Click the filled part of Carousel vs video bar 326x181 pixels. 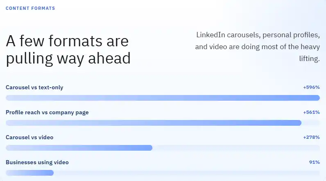click(79, 148)
